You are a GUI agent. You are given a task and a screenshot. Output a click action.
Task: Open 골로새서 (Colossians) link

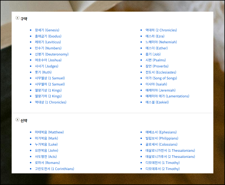pyautogui.click(x=162, y=144)
